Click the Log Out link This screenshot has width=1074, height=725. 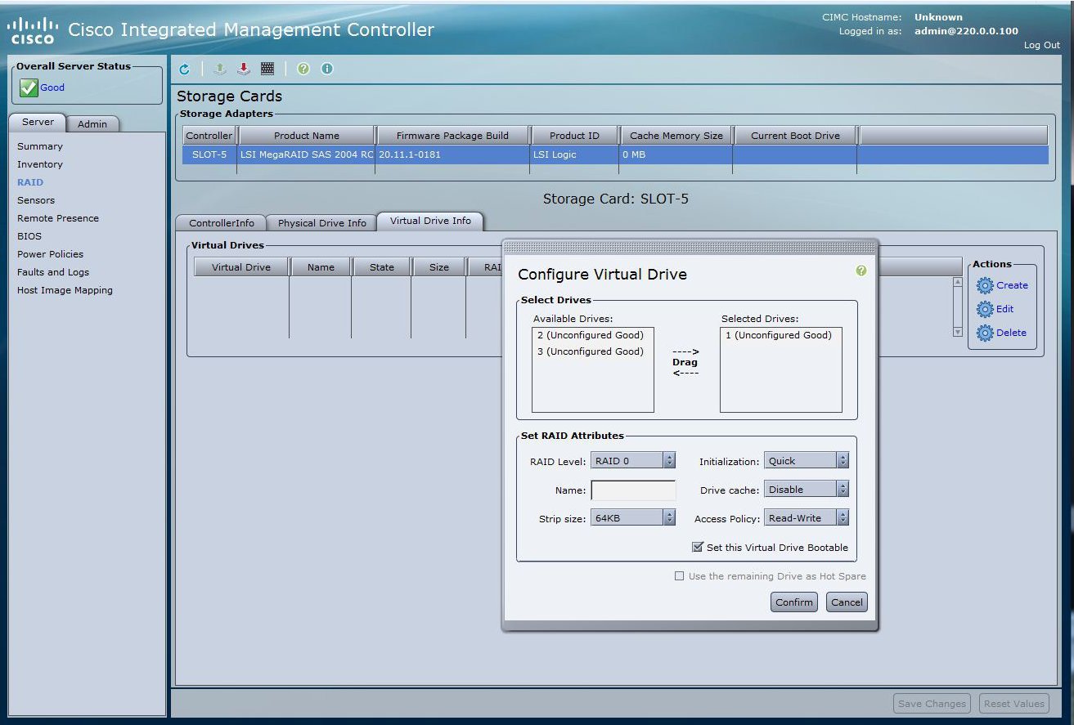coord(1042,45)
